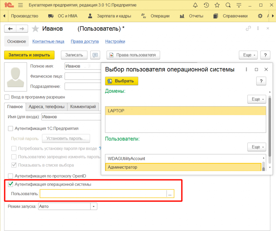
Task: Uncheck Аутентификация операционной системы
Action: [11, 185]
